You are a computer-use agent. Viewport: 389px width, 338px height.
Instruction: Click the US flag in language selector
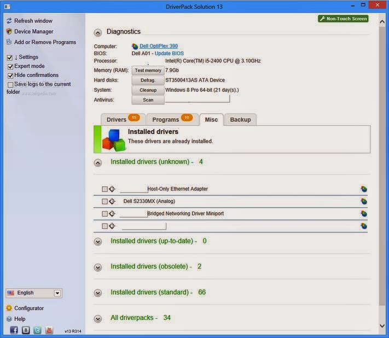pos(10,293)
